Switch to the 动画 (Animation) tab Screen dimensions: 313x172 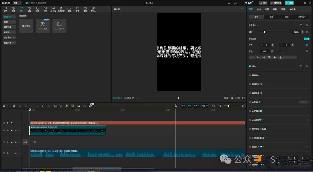tap(267, 9)
